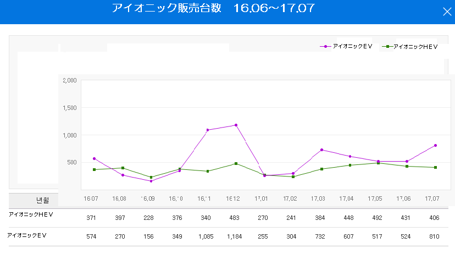The height and width of the screenshot is (254, 455).
Task: Click EV value 156 in table
Action: (x=148, y=236)
